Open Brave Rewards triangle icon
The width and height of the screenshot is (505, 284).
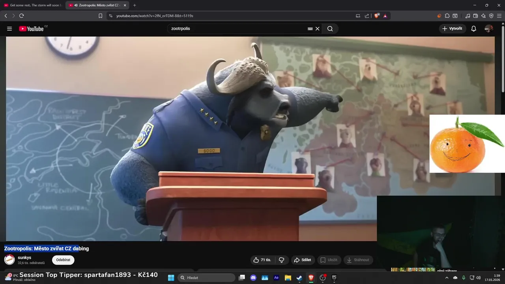(385, 16)
